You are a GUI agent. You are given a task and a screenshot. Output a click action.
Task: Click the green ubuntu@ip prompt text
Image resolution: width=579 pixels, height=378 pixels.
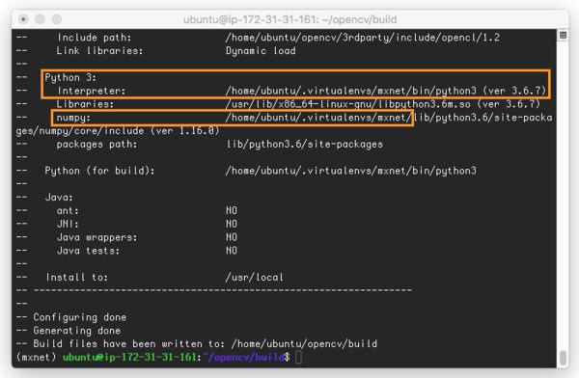pyautogui.click(x=129, y=357)
